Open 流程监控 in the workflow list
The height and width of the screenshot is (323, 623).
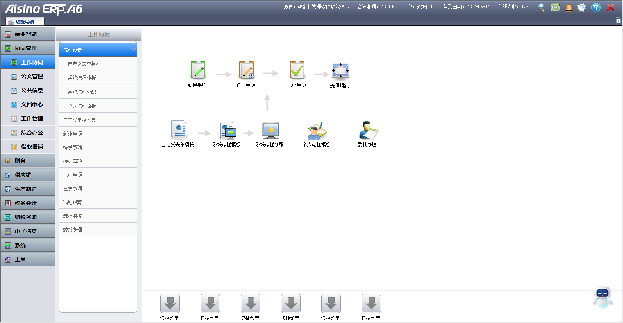click(x=73, y=216)
